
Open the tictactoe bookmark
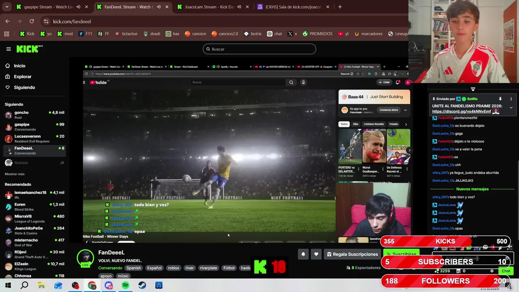coord(126,34)
